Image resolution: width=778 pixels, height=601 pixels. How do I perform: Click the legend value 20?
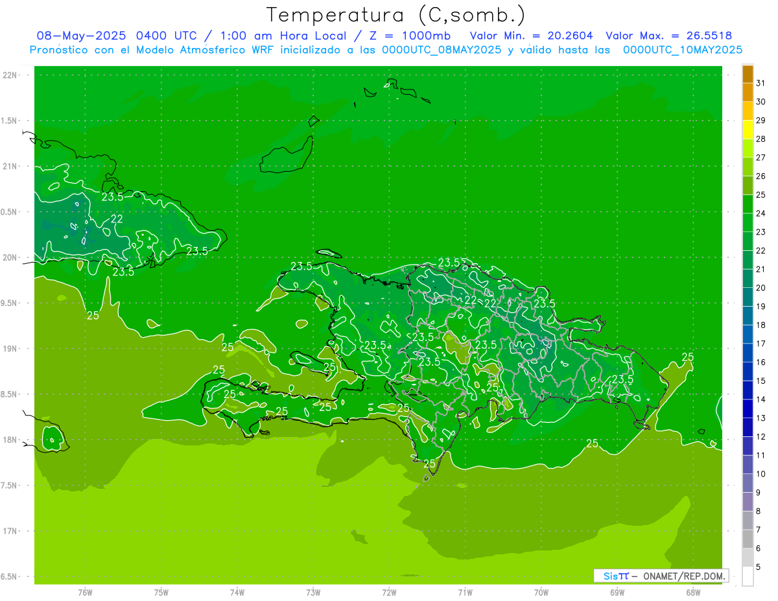[x=760, y=287]
